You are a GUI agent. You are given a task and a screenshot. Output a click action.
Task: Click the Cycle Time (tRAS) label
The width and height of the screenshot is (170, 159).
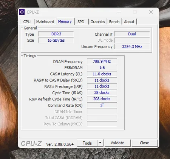coord(67,93)
